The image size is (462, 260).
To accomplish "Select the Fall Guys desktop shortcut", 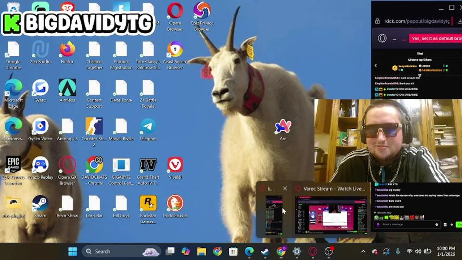I will click(121, 207).
